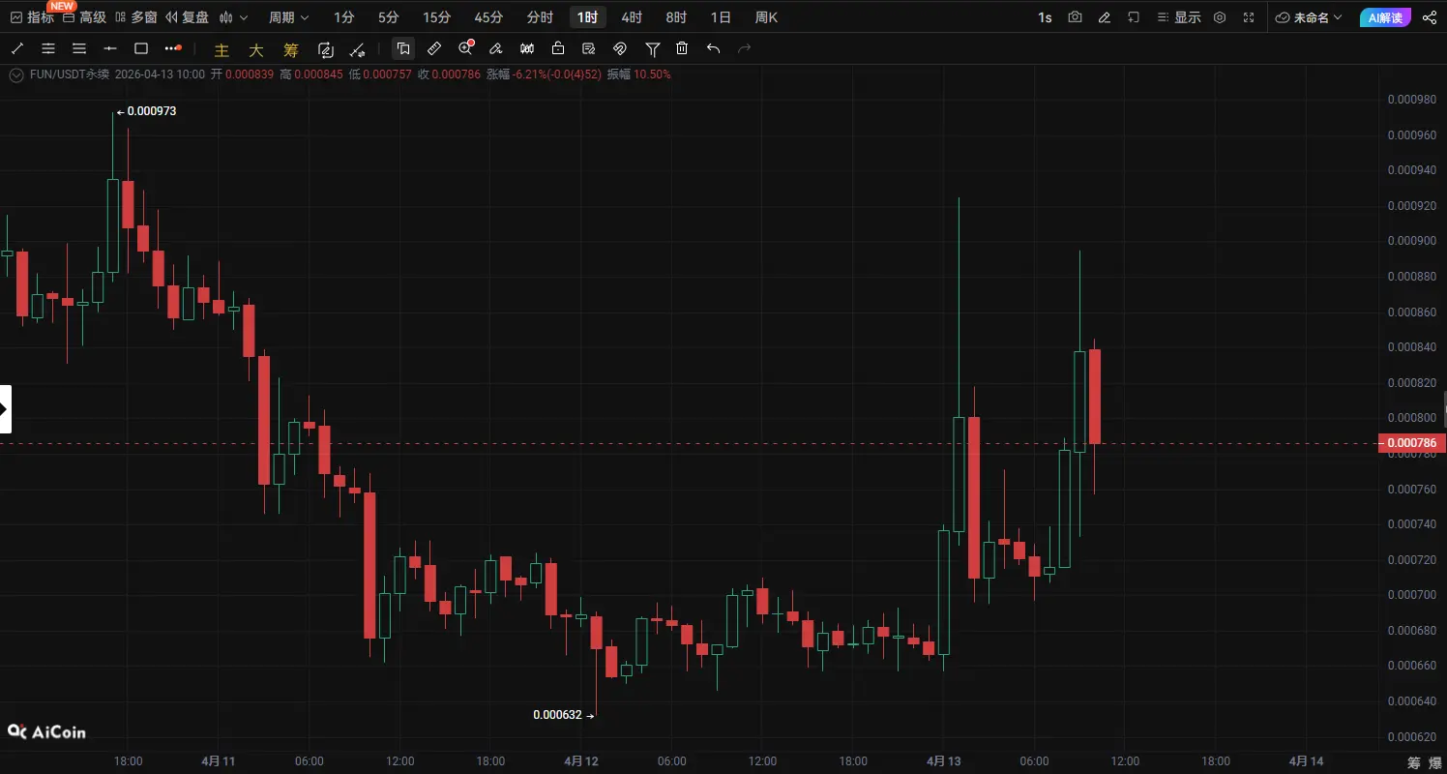
Task: Select the 15分 timeframe
Action: tap(436, 17)
